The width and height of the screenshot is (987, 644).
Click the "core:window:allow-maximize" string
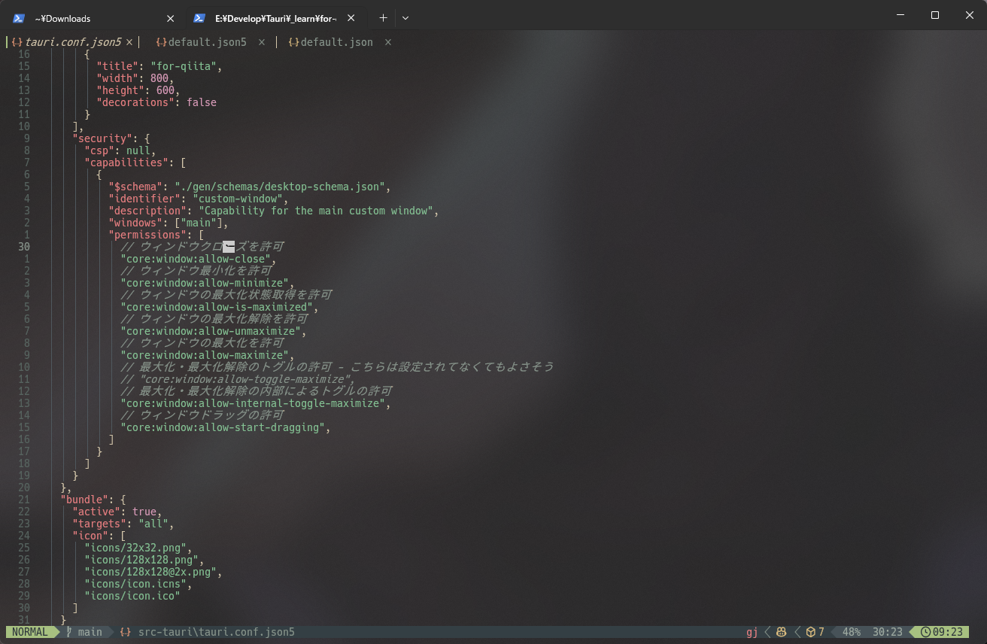tap(205, 355)
